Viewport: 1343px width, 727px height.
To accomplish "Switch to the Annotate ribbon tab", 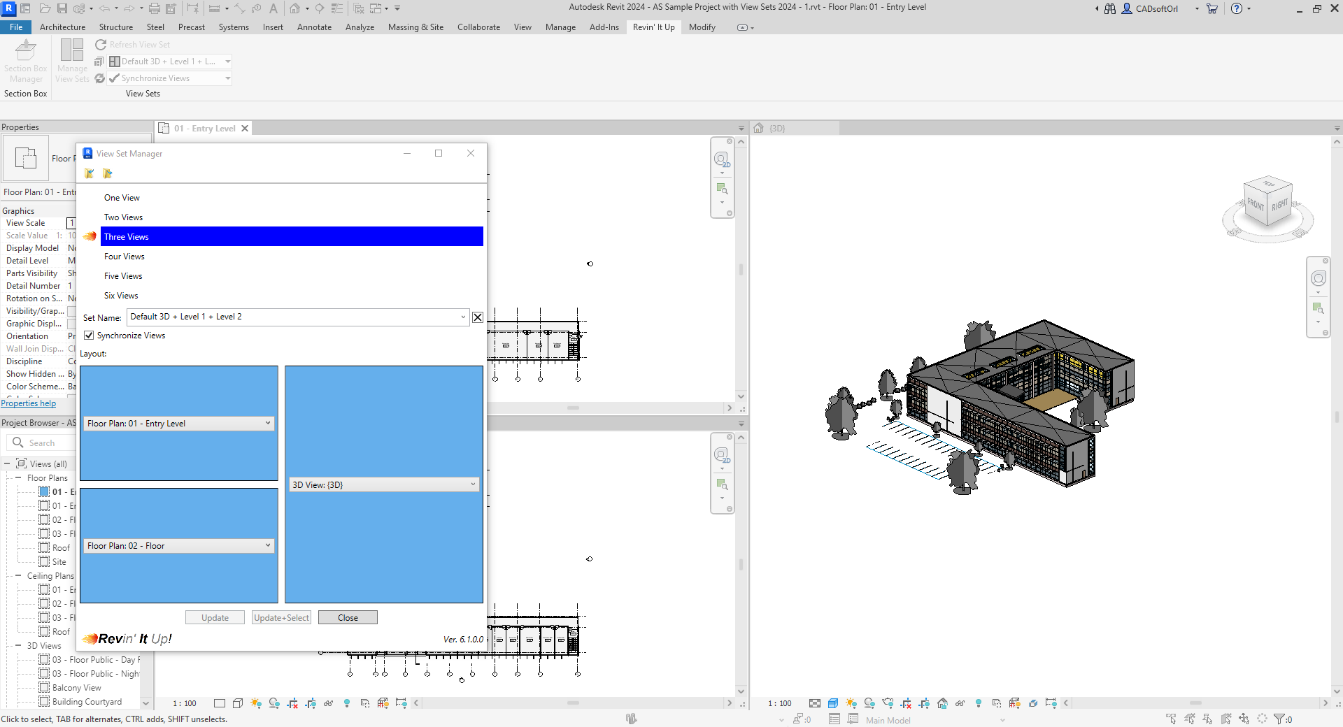I will click(x=314, y=27).
